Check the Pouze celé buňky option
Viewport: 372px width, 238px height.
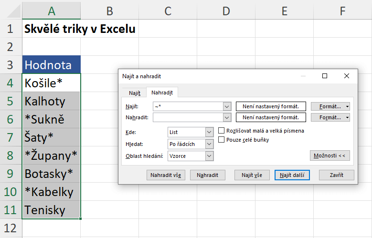(x=222, y=140)
